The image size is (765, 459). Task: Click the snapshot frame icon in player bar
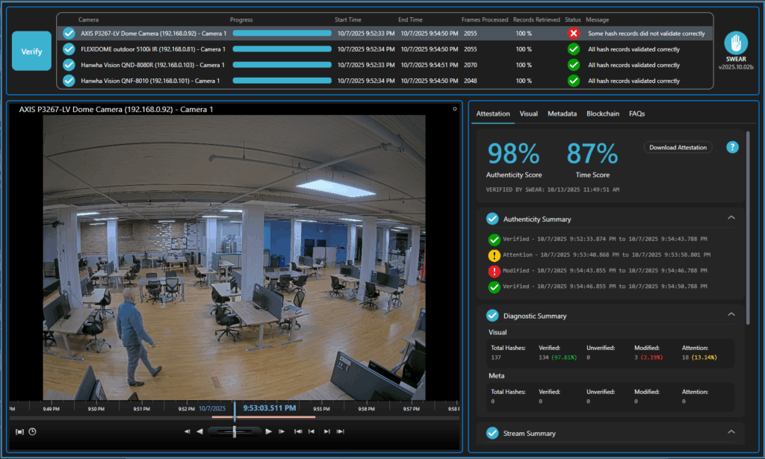[20, 431]
